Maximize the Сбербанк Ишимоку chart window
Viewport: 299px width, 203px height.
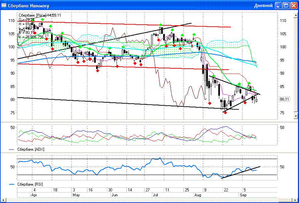[x=286, y=6]
